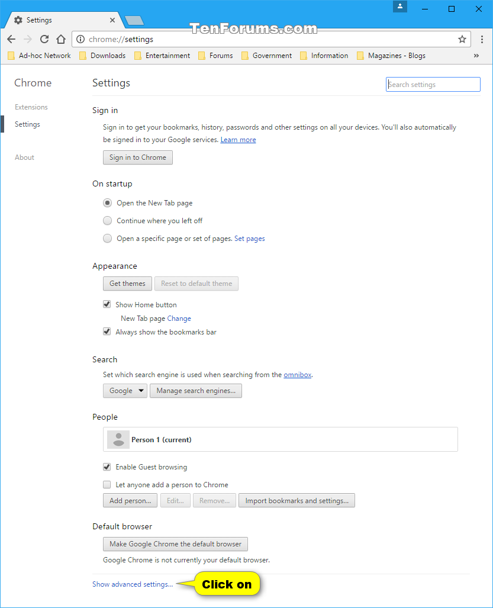The image size is (493, 608).
Task: Select Open a specific page radio button
Action: 107,239
